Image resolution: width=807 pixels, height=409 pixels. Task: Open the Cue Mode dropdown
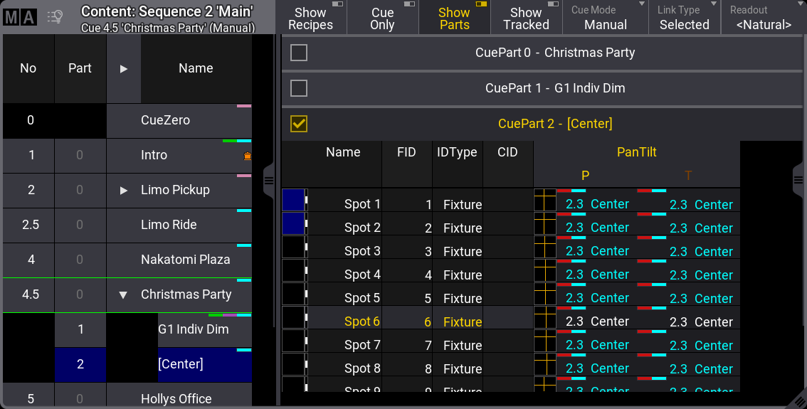click(x=605, y=17)
